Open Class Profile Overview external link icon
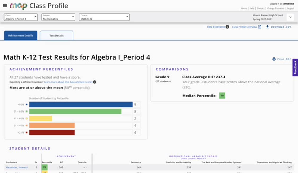 (x=260, y=27)
